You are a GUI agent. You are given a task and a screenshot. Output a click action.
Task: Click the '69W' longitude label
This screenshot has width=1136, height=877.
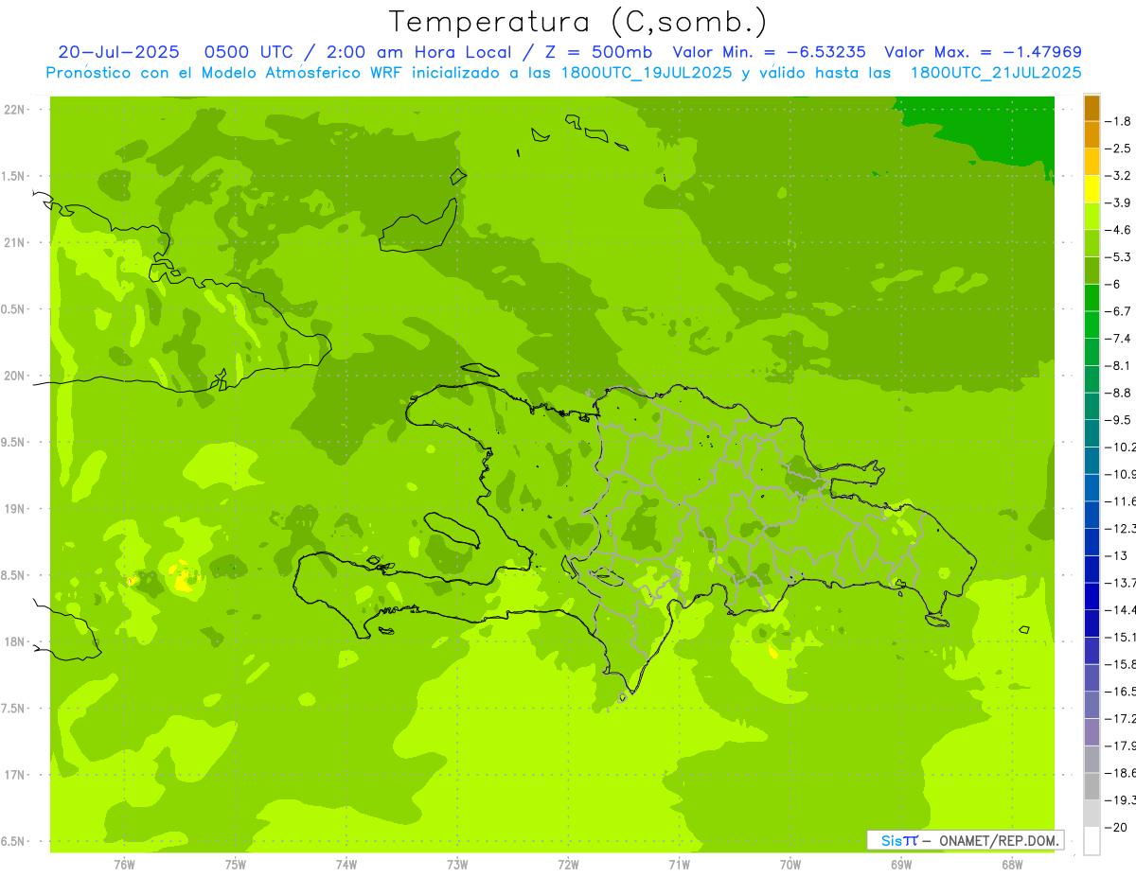point(901,865)
